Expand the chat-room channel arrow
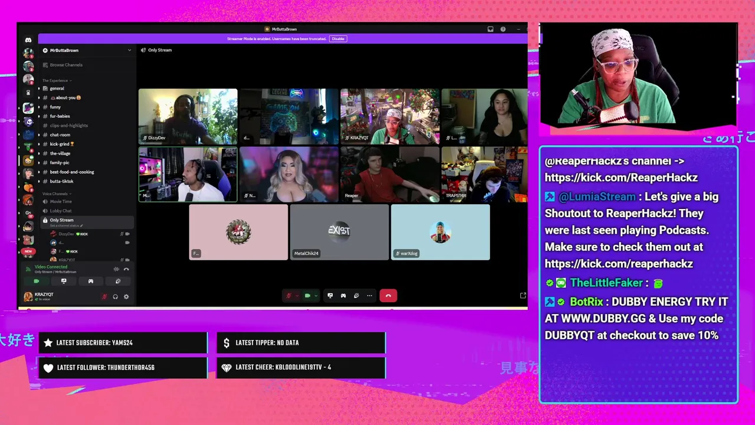The width and height of the screenshot is (755, 425). pos(39,135)
